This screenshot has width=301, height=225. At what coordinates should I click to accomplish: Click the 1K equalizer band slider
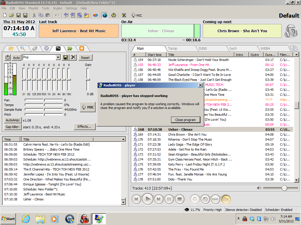(x=49, y=79)
